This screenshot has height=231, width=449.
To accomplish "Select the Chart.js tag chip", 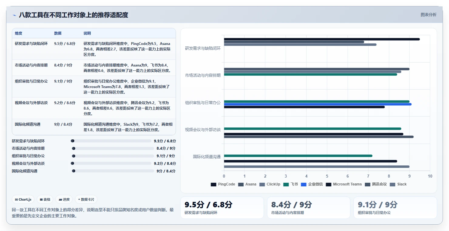I will (x=23, y=199).
